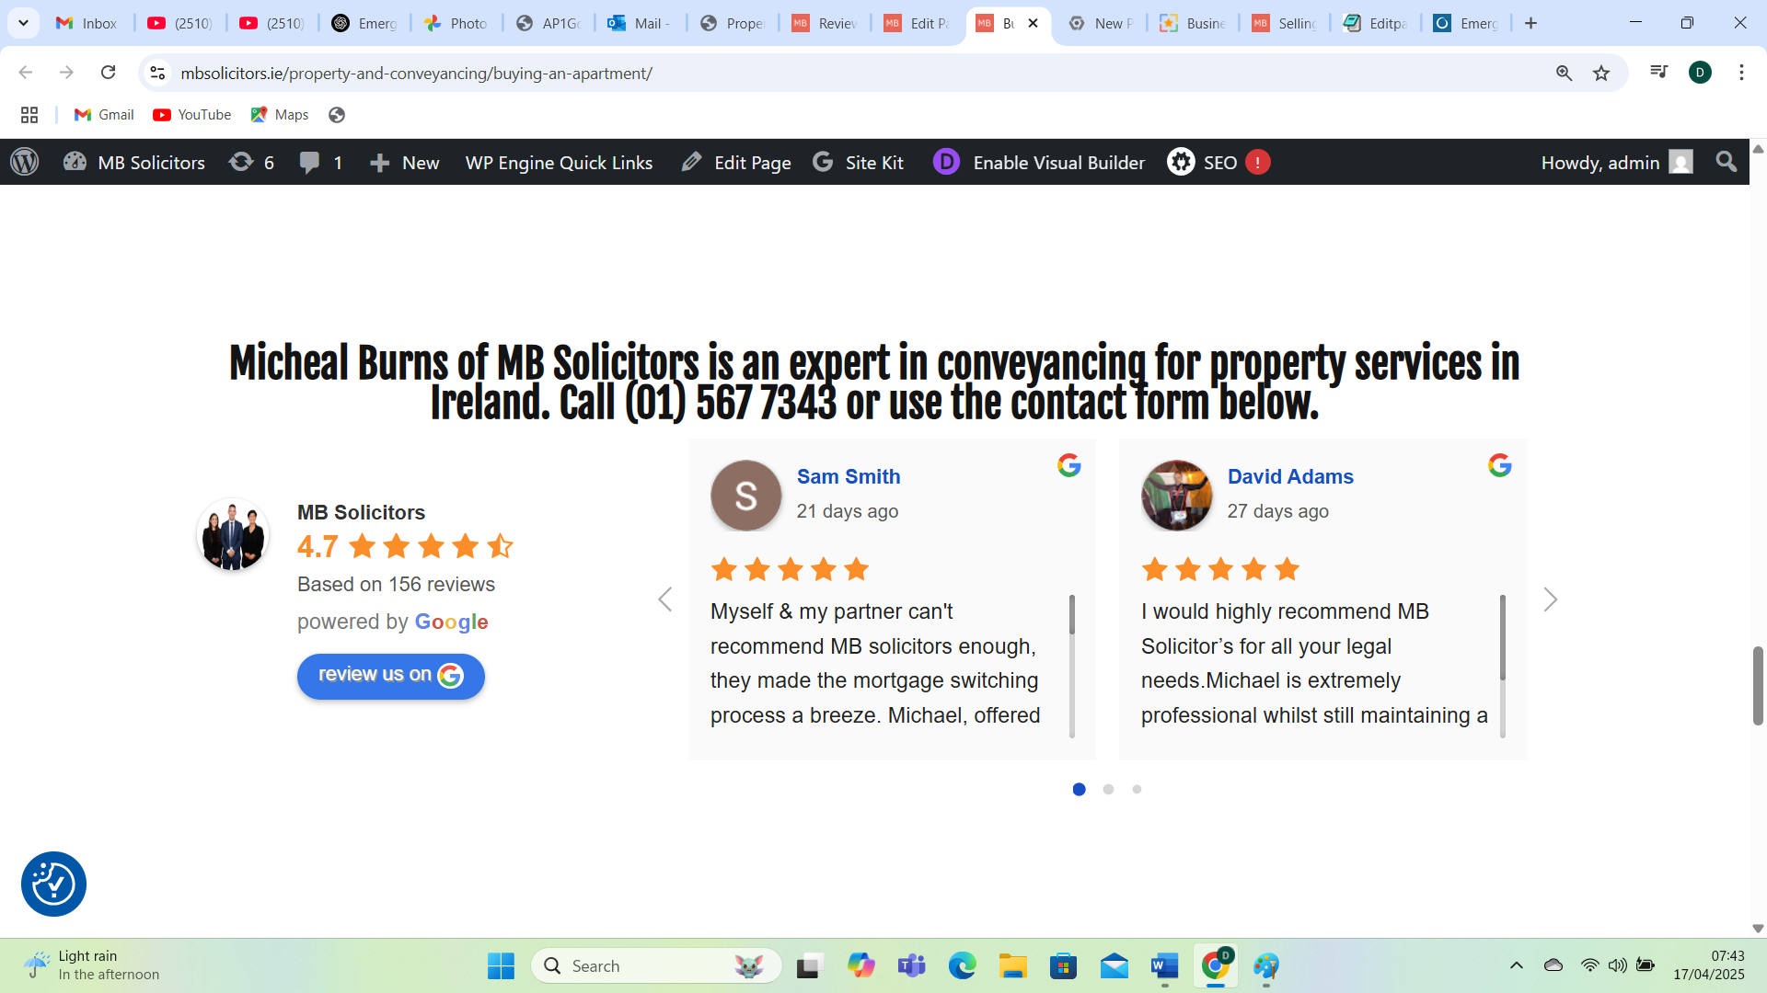Click Google logo on David Adams review
Image resolution: width=1767 pixels, height=993 pixels.
coord(1499,465)
